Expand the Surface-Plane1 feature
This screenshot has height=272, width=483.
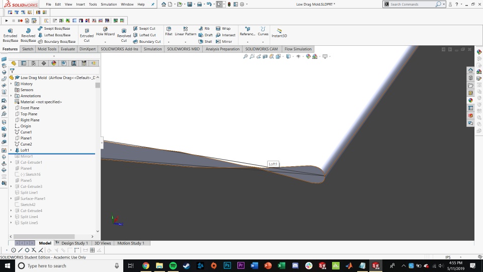(12, 198)
